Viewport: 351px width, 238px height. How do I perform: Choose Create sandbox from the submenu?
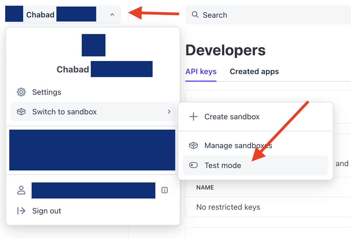coord(232,117)
